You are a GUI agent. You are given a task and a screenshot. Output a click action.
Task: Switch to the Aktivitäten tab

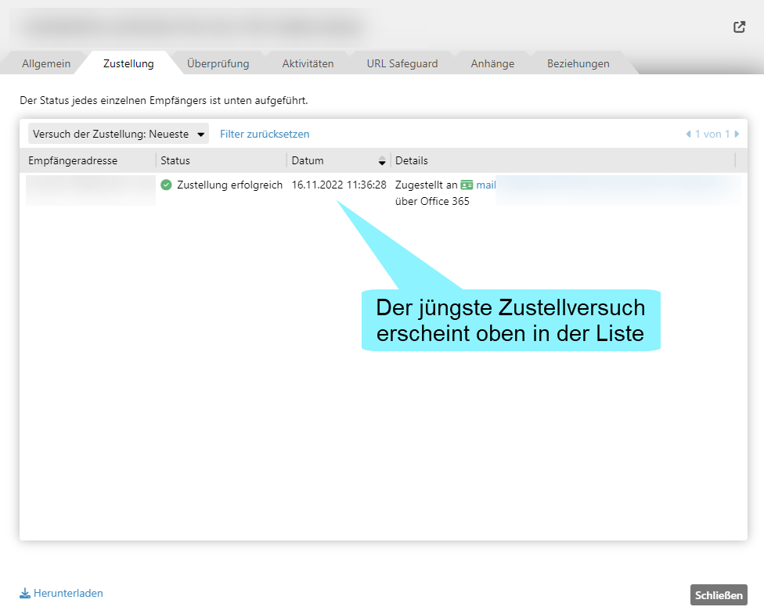308,64
